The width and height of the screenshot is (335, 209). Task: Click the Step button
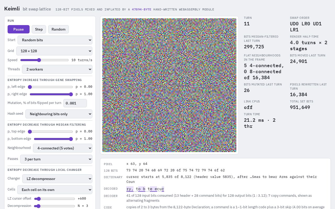click(x=39, y=29)
